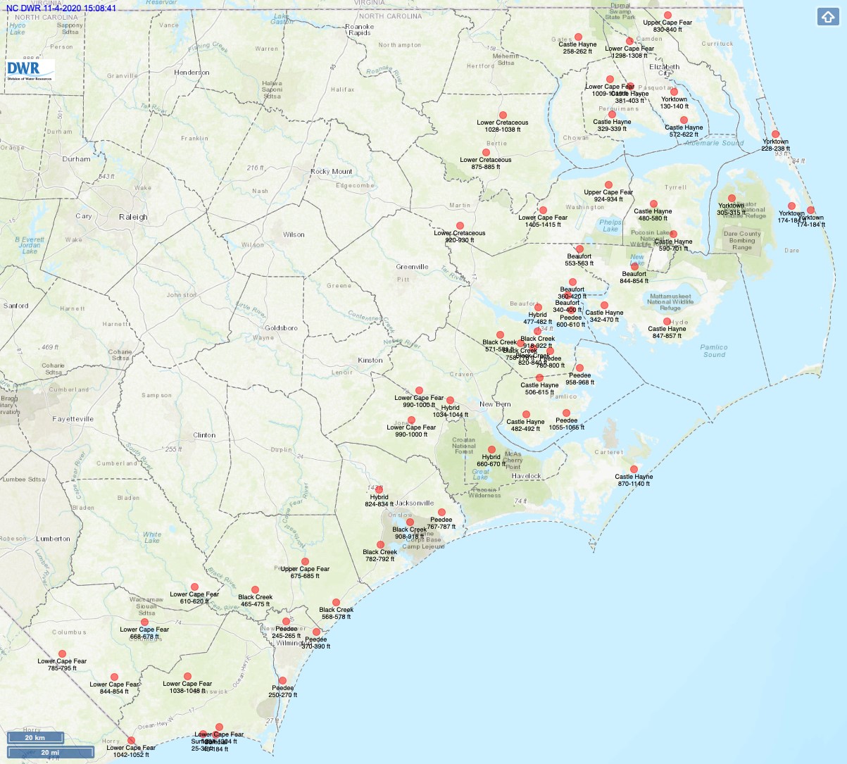Select the DWR logo at top left

(30, 68)
